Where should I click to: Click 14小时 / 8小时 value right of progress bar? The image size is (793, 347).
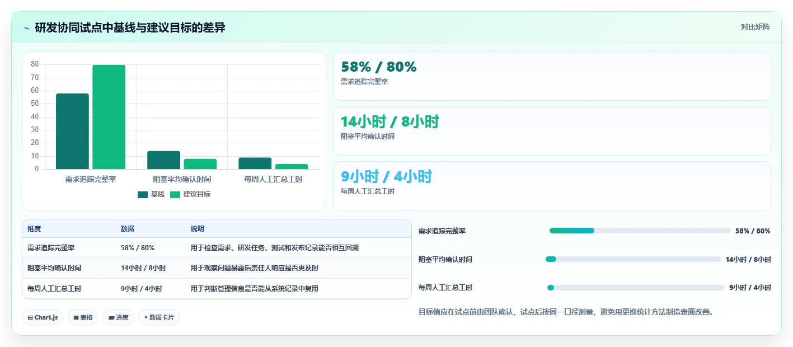tap(748, 260)
